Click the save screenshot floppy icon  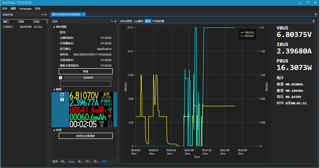(62, 99)
